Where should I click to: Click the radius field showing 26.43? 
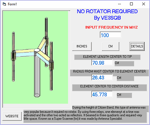coord(102,77)
